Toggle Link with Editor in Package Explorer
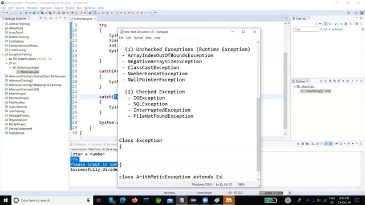The width and height of the screenshot is (365, 205). tap(45, 18)
